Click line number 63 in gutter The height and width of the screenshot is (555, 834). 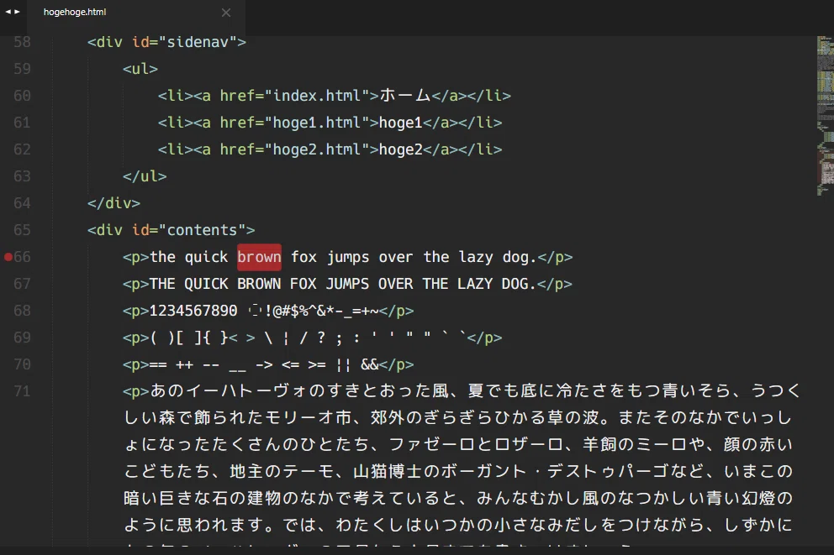pos(22,176)
